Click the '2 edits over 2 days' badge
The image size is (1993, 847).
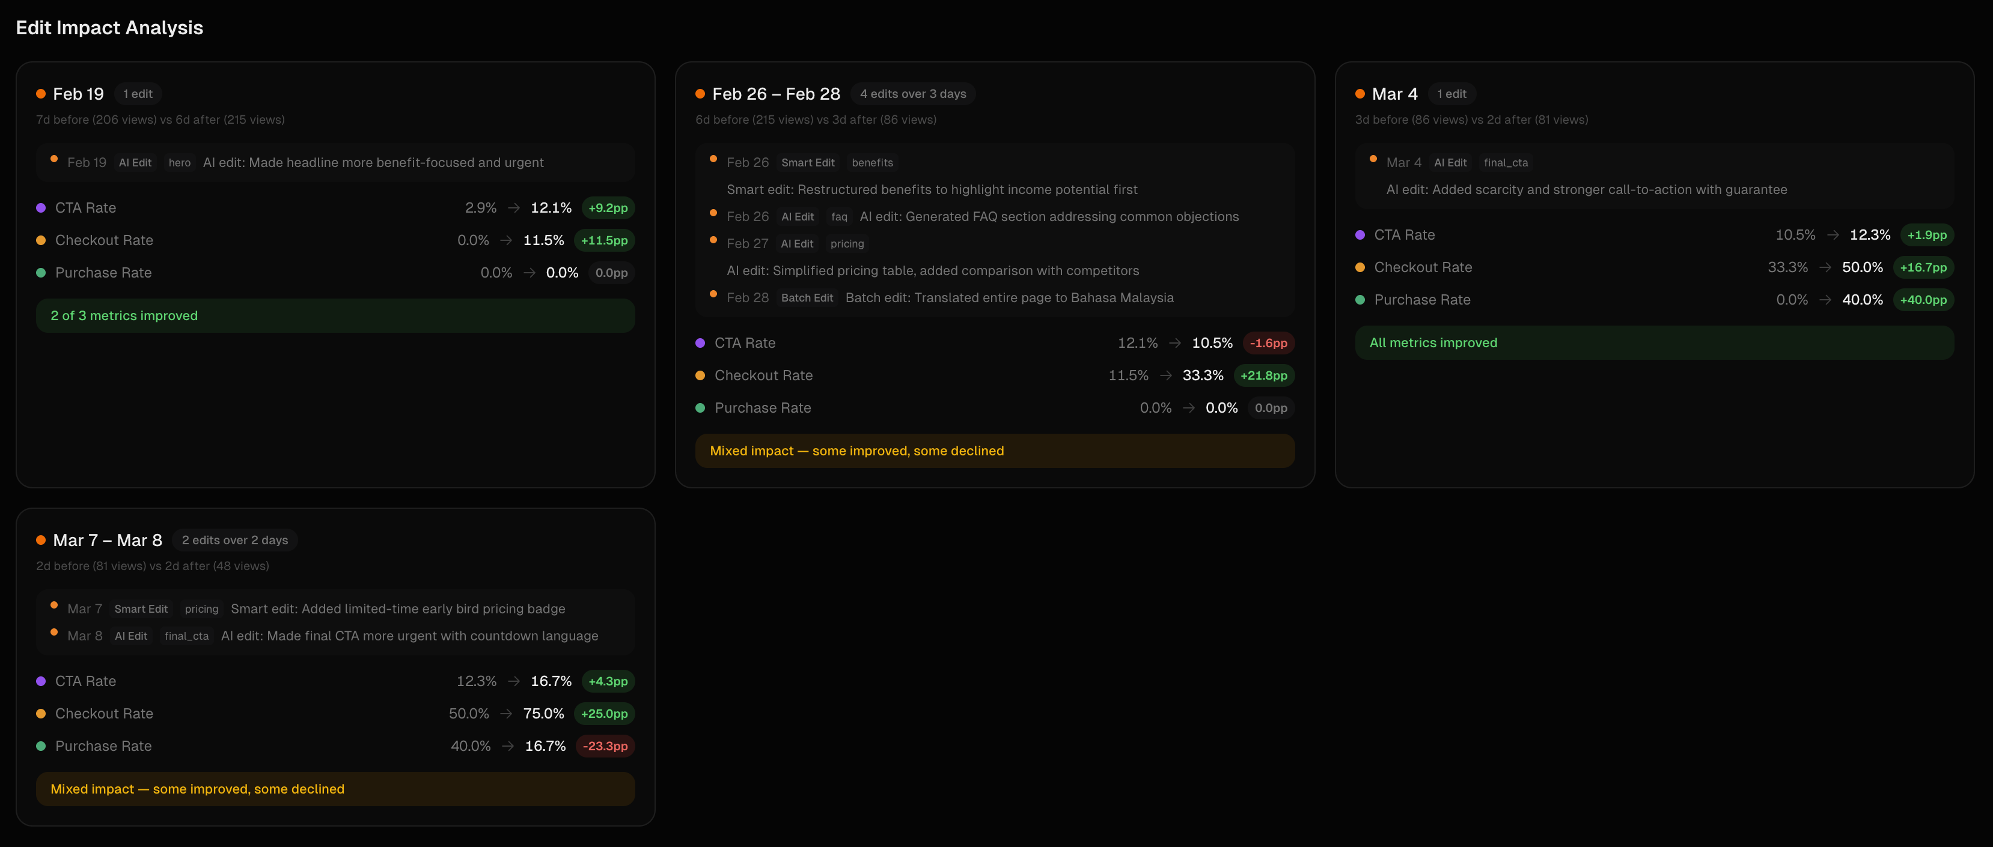click(x=234, y=540)
